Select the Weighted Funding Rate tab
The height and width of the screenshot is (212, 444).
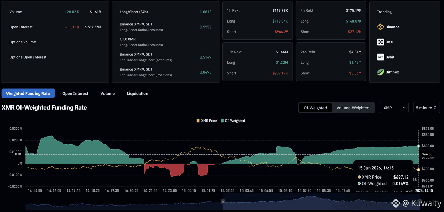tap(28, 93)
